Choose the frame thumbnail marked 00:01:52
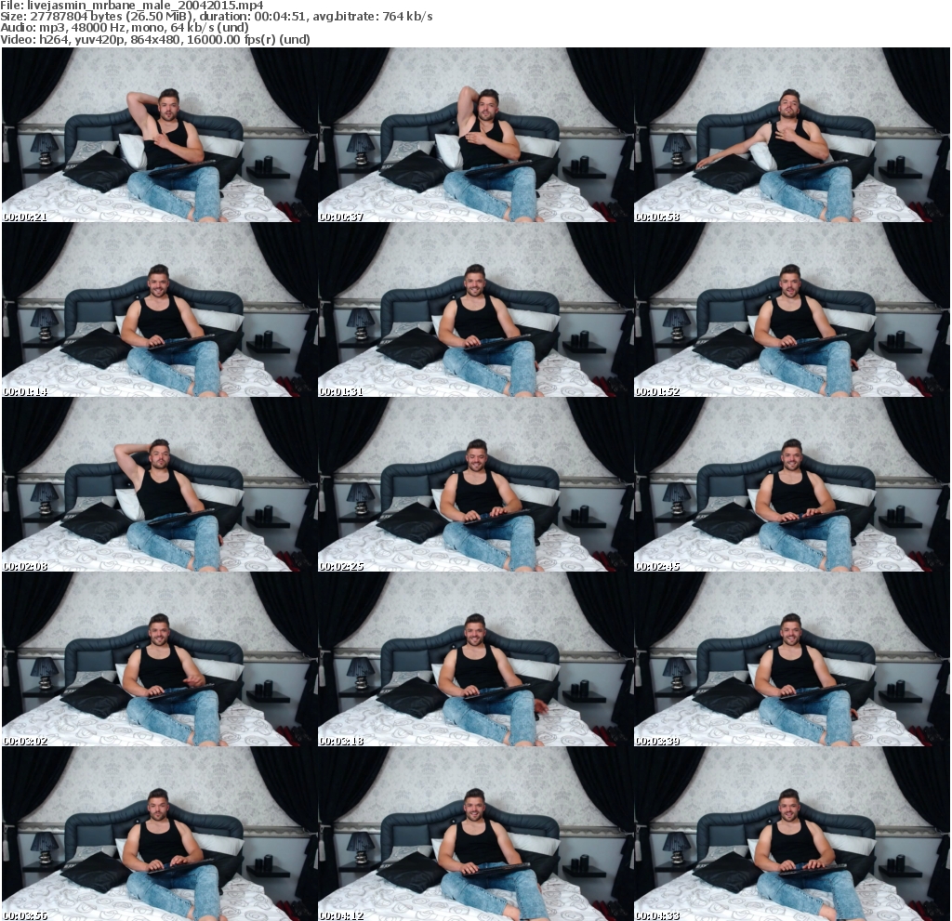The width and height of the screenshot is (952, 921). click(792, 309)
